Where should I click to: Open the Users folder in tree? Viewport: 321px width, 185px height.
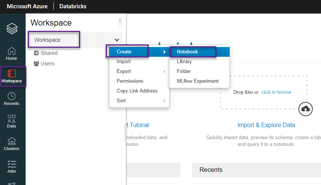click(x=47, y=64)
